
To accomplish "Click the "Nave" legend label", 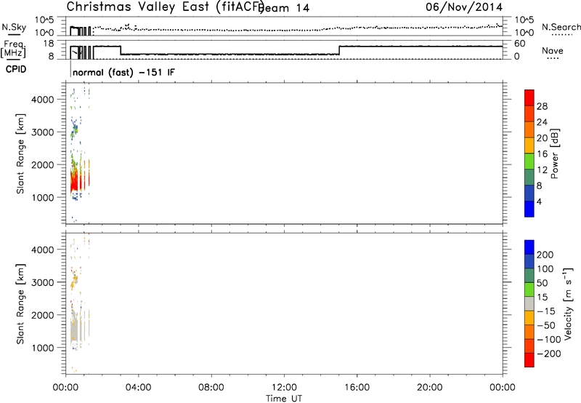I will point(553,51).
